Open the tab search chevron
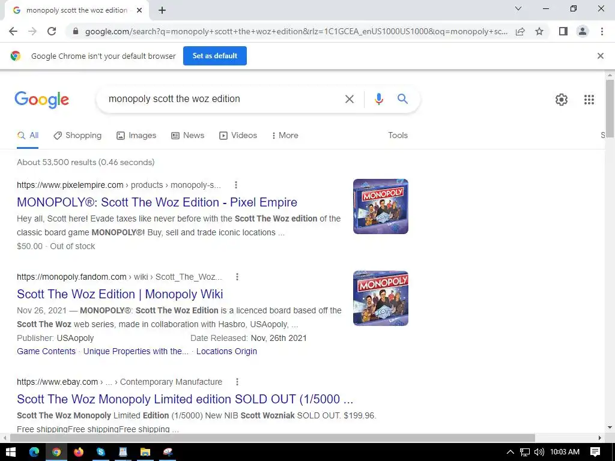Screen dimensions: 615x461 coord(518,8)
